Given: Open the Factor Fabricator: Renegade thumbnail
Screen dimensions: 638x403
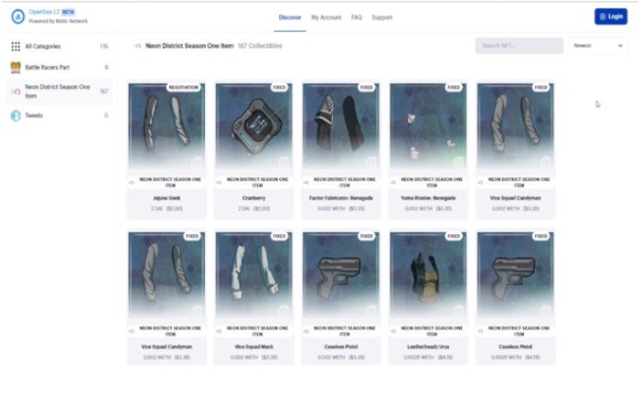Looking at the screenshot, I should tap(341, 126).
